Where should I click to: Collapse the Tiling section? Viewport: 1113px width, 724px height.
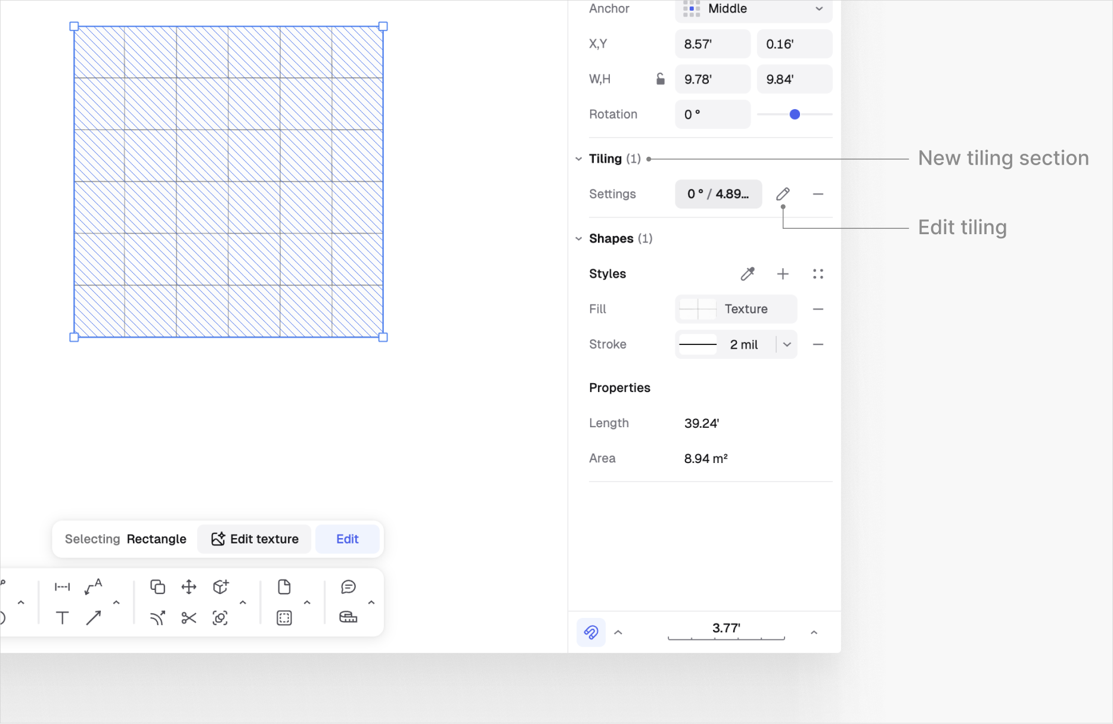pyautogui.click(x=578, y=159)
